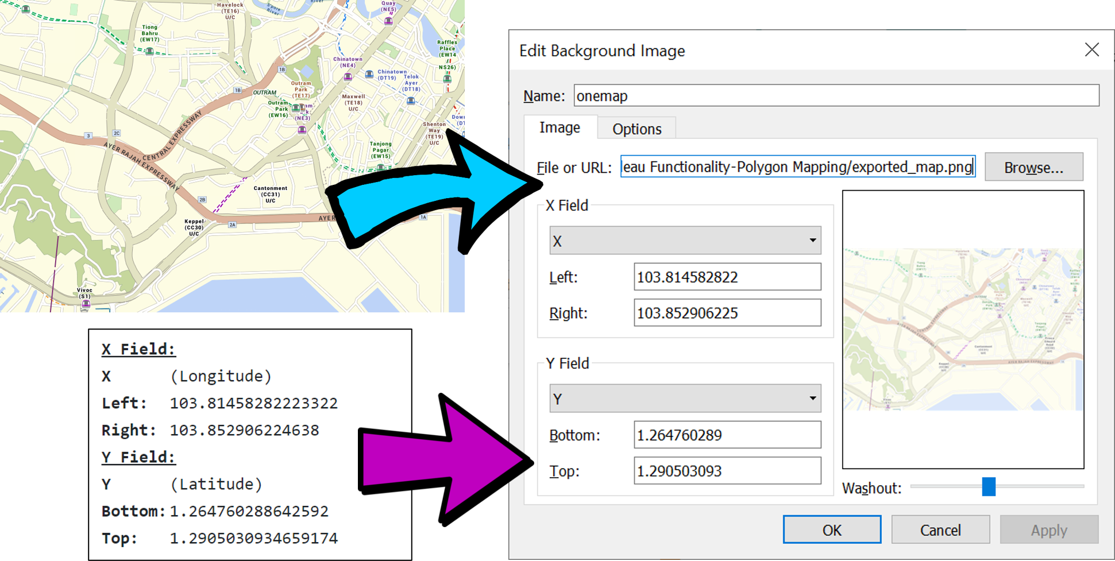Click the Cancel button

pos(940,529)
